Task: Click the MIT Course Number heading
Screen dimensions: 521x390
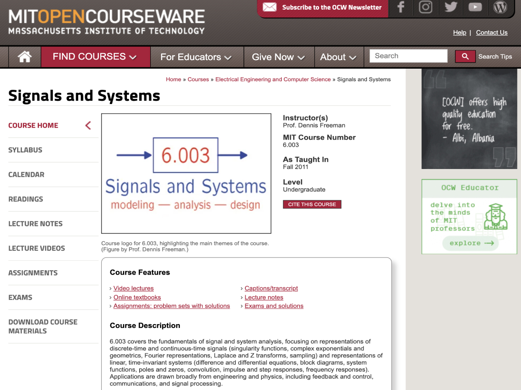Action: [x=319, y=137]
